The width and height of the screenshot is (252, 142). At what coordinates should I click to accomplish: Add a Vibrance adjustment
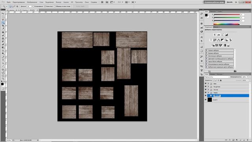pyautogui.click(x=211, y=40)
